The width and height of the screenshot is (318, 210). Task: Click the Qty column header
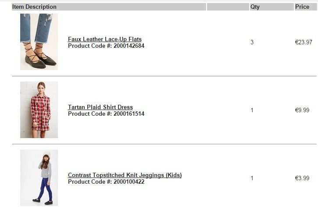click(255, 7)
